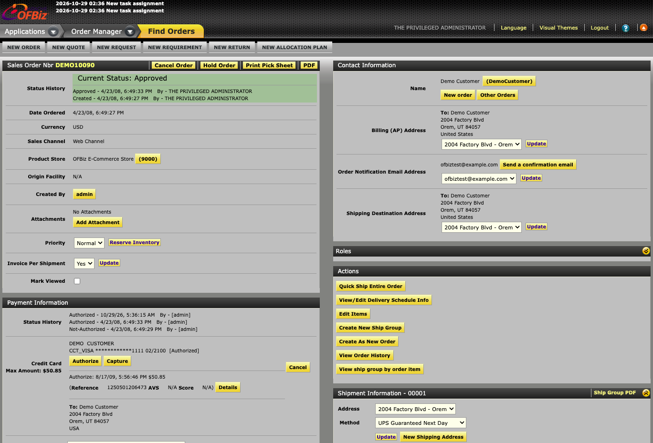Click Print Pick Sheet button
This screenshot has width=653, height=443.
tap(269, 65)
